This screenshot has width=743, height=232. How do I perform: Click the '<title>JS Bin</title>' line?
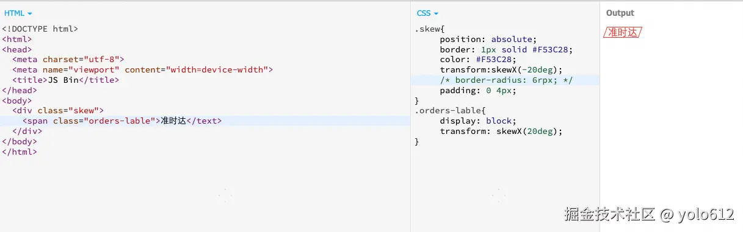coord(65,80)
